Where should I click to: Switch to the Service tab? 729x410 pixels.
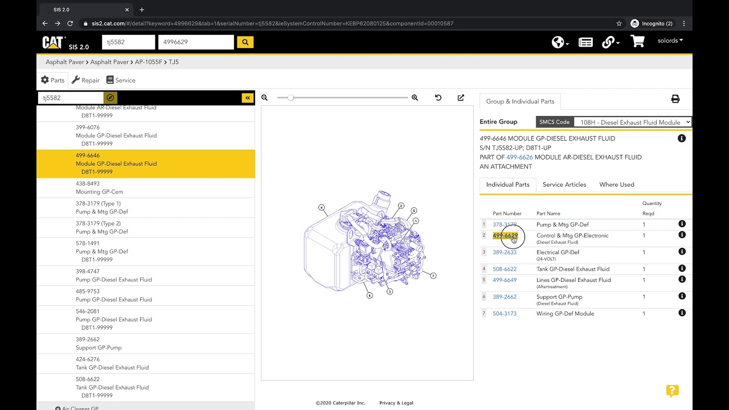(x=121, y=80)
